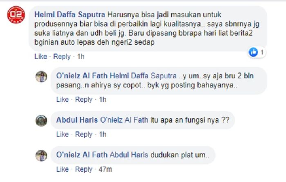Reply to Helmi Daffa Saputra's comment
This screenshot has width=286, height=182.
click(x=62, y=56)
